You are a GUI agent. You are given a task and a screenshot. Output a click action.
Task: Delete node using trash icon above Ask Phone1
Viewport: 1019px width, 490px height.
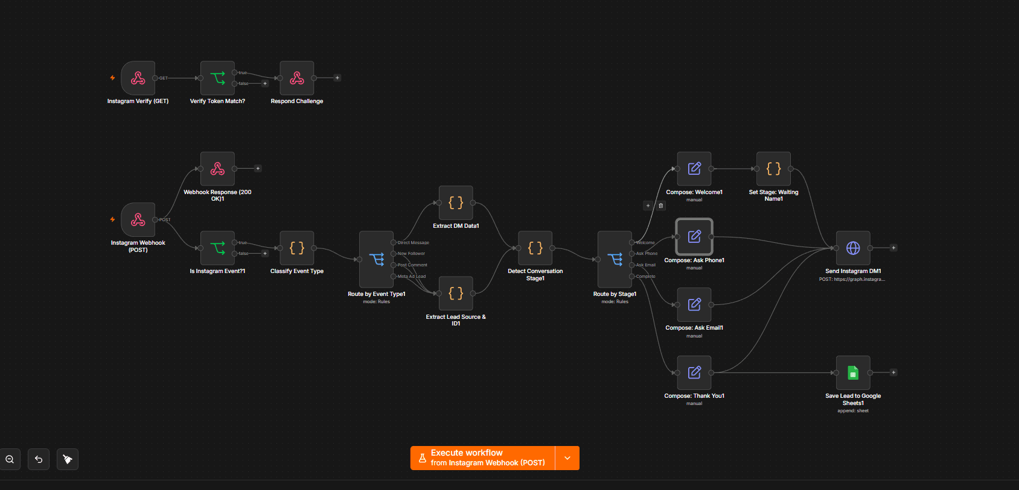coord(661,206)
